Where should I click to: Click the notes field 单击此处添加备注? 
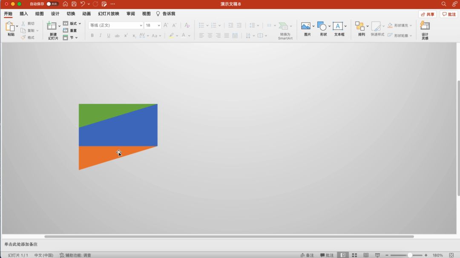coord(21,244)
